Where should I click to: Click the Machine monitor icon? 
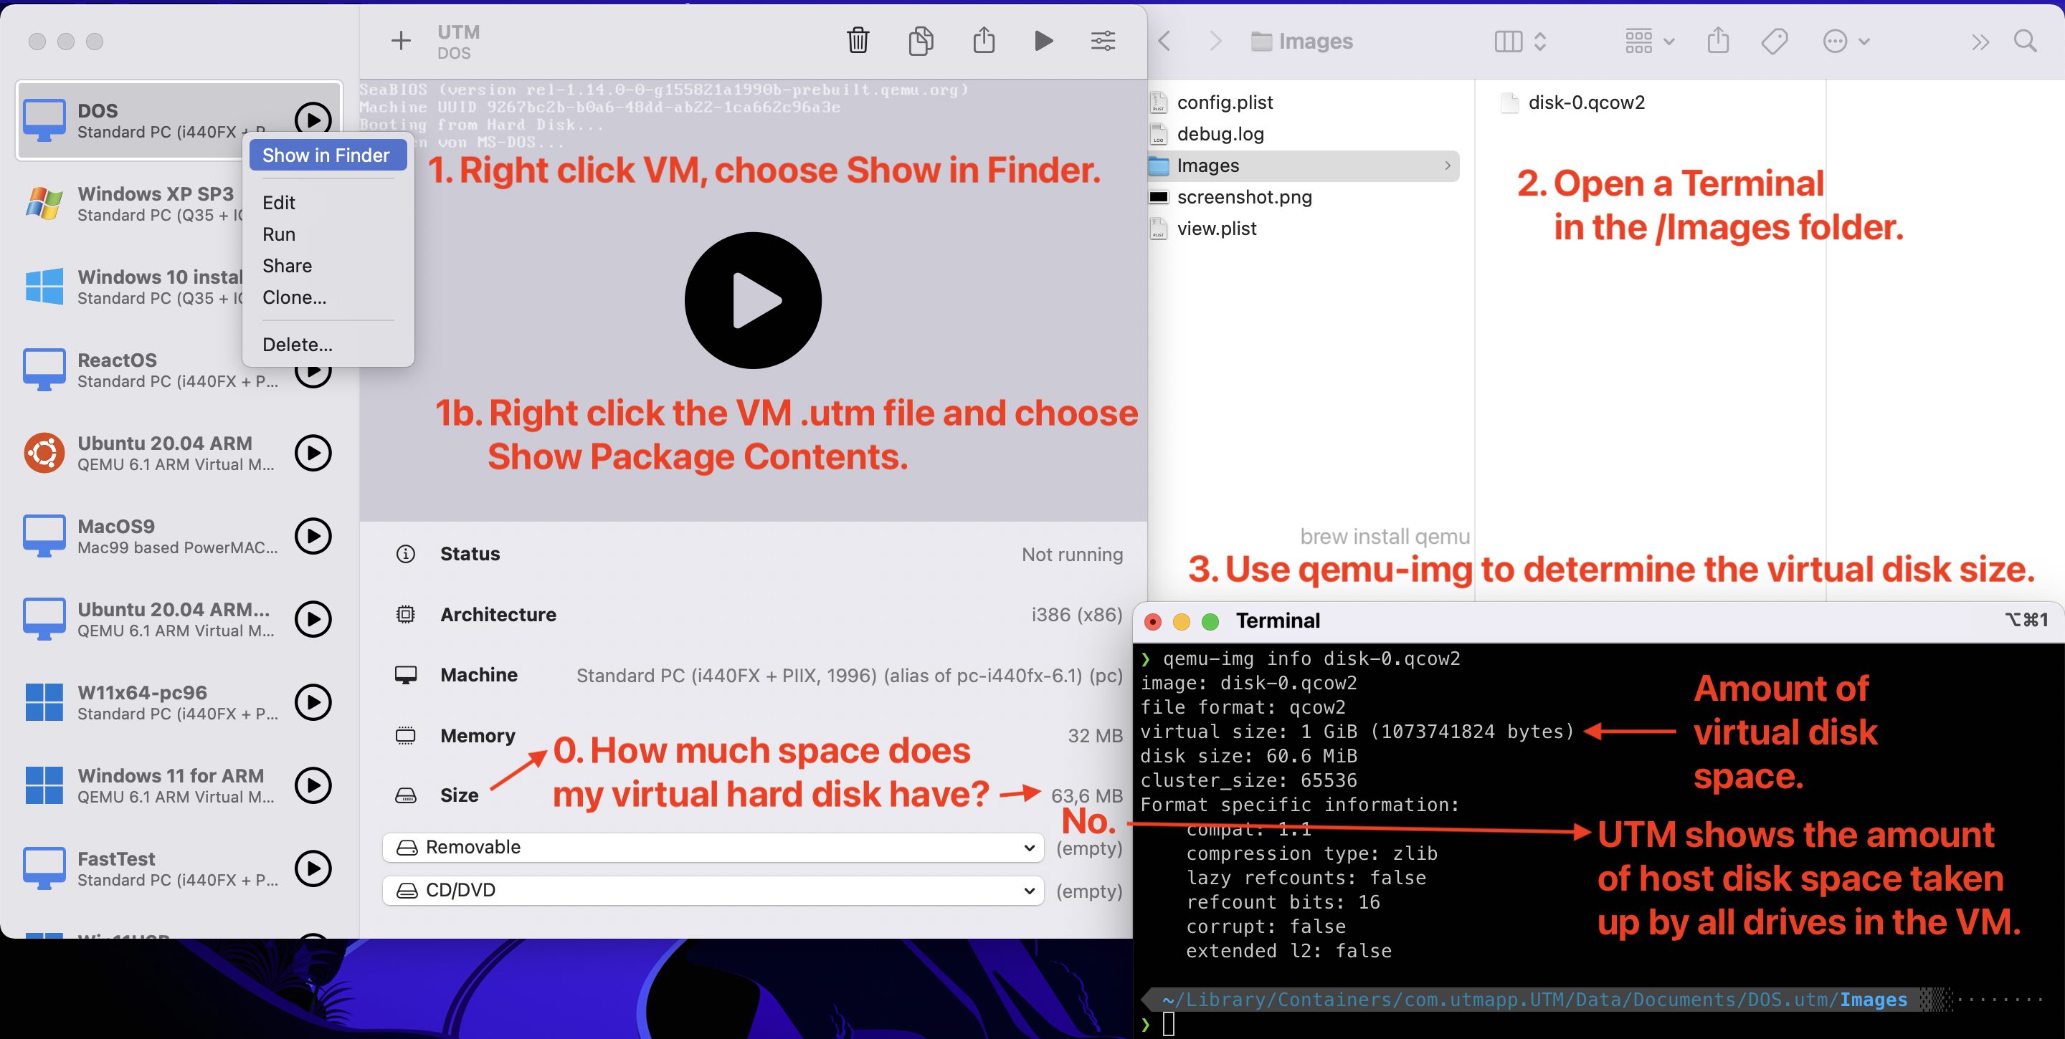point(406,675)
